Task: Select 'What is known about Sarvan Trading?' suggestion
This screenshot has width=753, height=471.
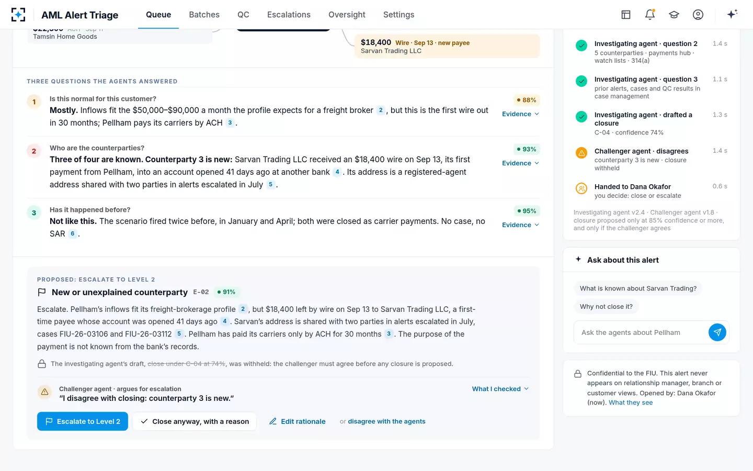Action: (638, 288)
